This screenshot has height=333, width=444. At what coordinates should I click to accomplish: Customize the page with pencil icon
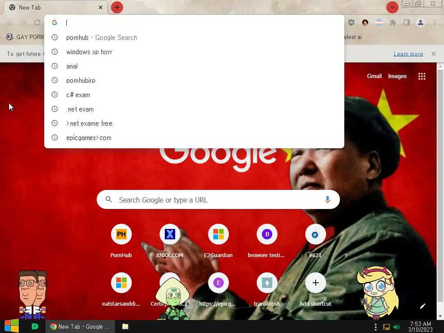click(422, 306)
